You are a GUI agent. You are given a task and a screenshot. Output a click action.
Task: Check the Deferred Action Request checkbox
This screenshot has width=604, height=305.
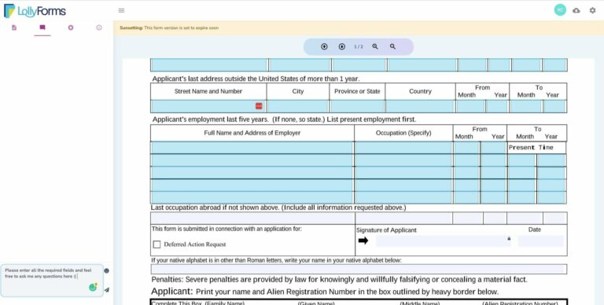157,244
